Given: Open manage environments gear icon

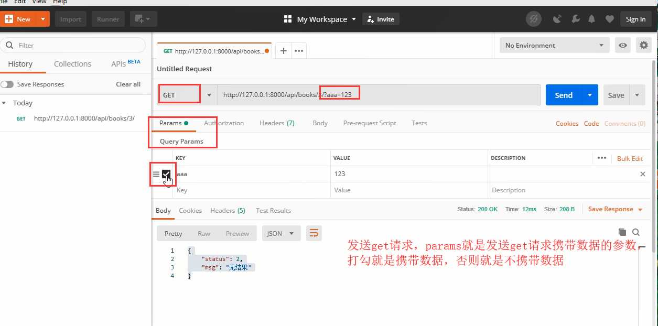Looking at the screenshot, I should pos(643,46).
